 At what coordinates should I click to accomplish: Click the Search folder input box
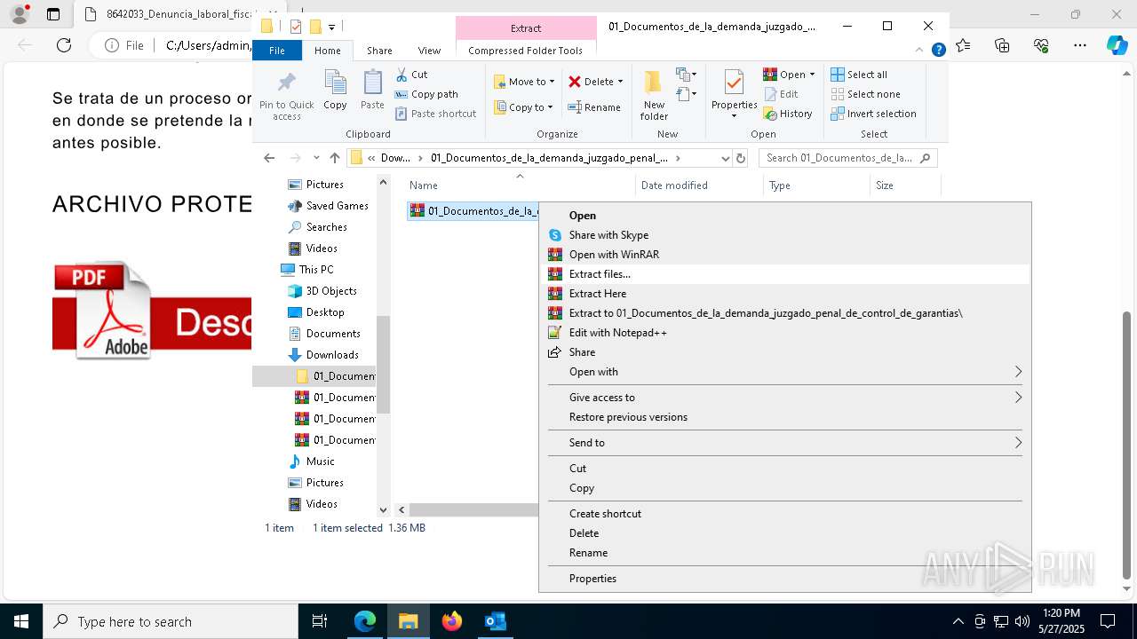click(847, 158)
